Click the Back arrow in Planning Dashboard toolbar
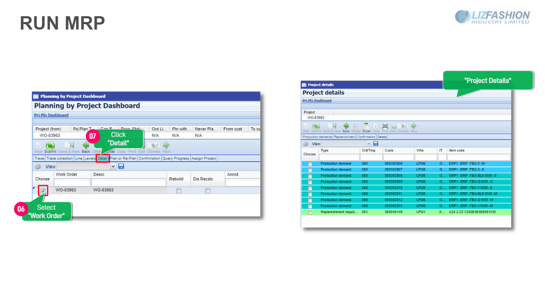545x300 pixels. (86, 146)
